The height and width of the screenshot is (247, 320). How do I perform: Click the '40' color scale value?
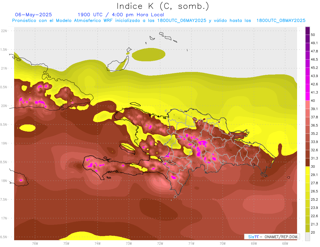coord(313,101)
